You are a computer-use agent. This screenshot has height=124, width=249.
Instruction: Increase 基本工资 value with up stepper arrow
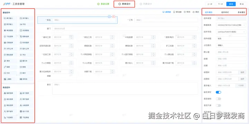pos(71,36)
